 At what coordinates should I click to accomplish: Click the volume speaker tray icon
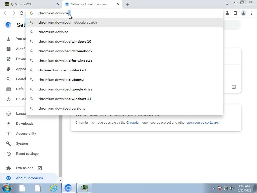tap(231, 188)
